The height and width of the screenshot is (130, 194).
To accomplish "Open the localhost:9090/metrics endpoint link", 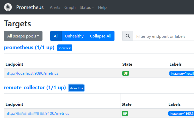I will (32, 73).
